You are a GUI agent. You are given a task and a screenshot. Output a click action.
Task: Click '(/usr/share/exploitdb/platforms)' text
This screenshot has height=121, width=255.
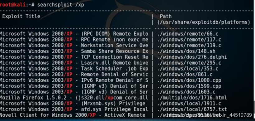pyautogui.click(x=203, y=22)
